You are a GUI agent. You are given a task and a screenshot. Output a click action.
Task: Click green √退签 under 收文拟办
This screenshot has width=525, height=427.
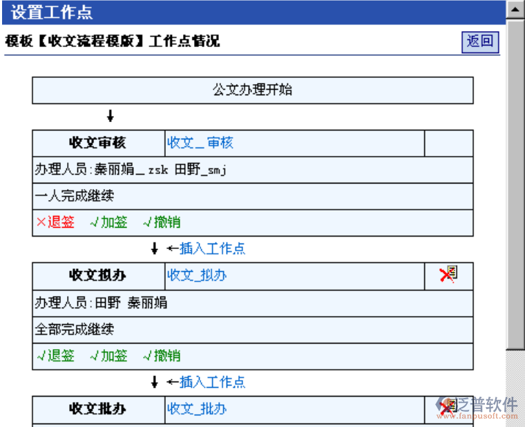(55, 356)
